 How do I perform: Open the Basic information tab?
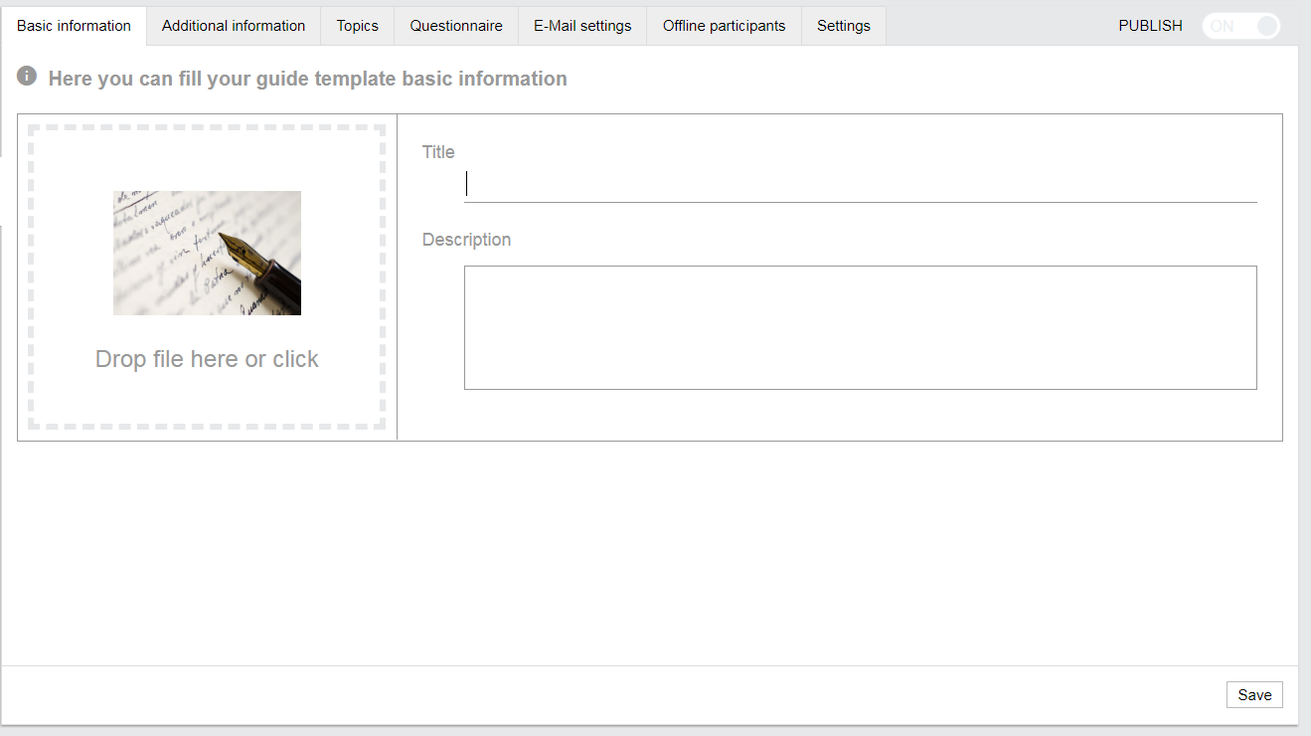(74, 26)
